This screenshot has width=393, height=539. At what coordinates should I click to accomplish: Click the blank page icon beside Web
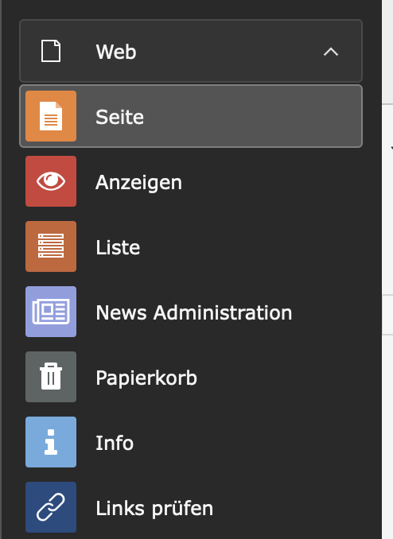tap(51, 51)
